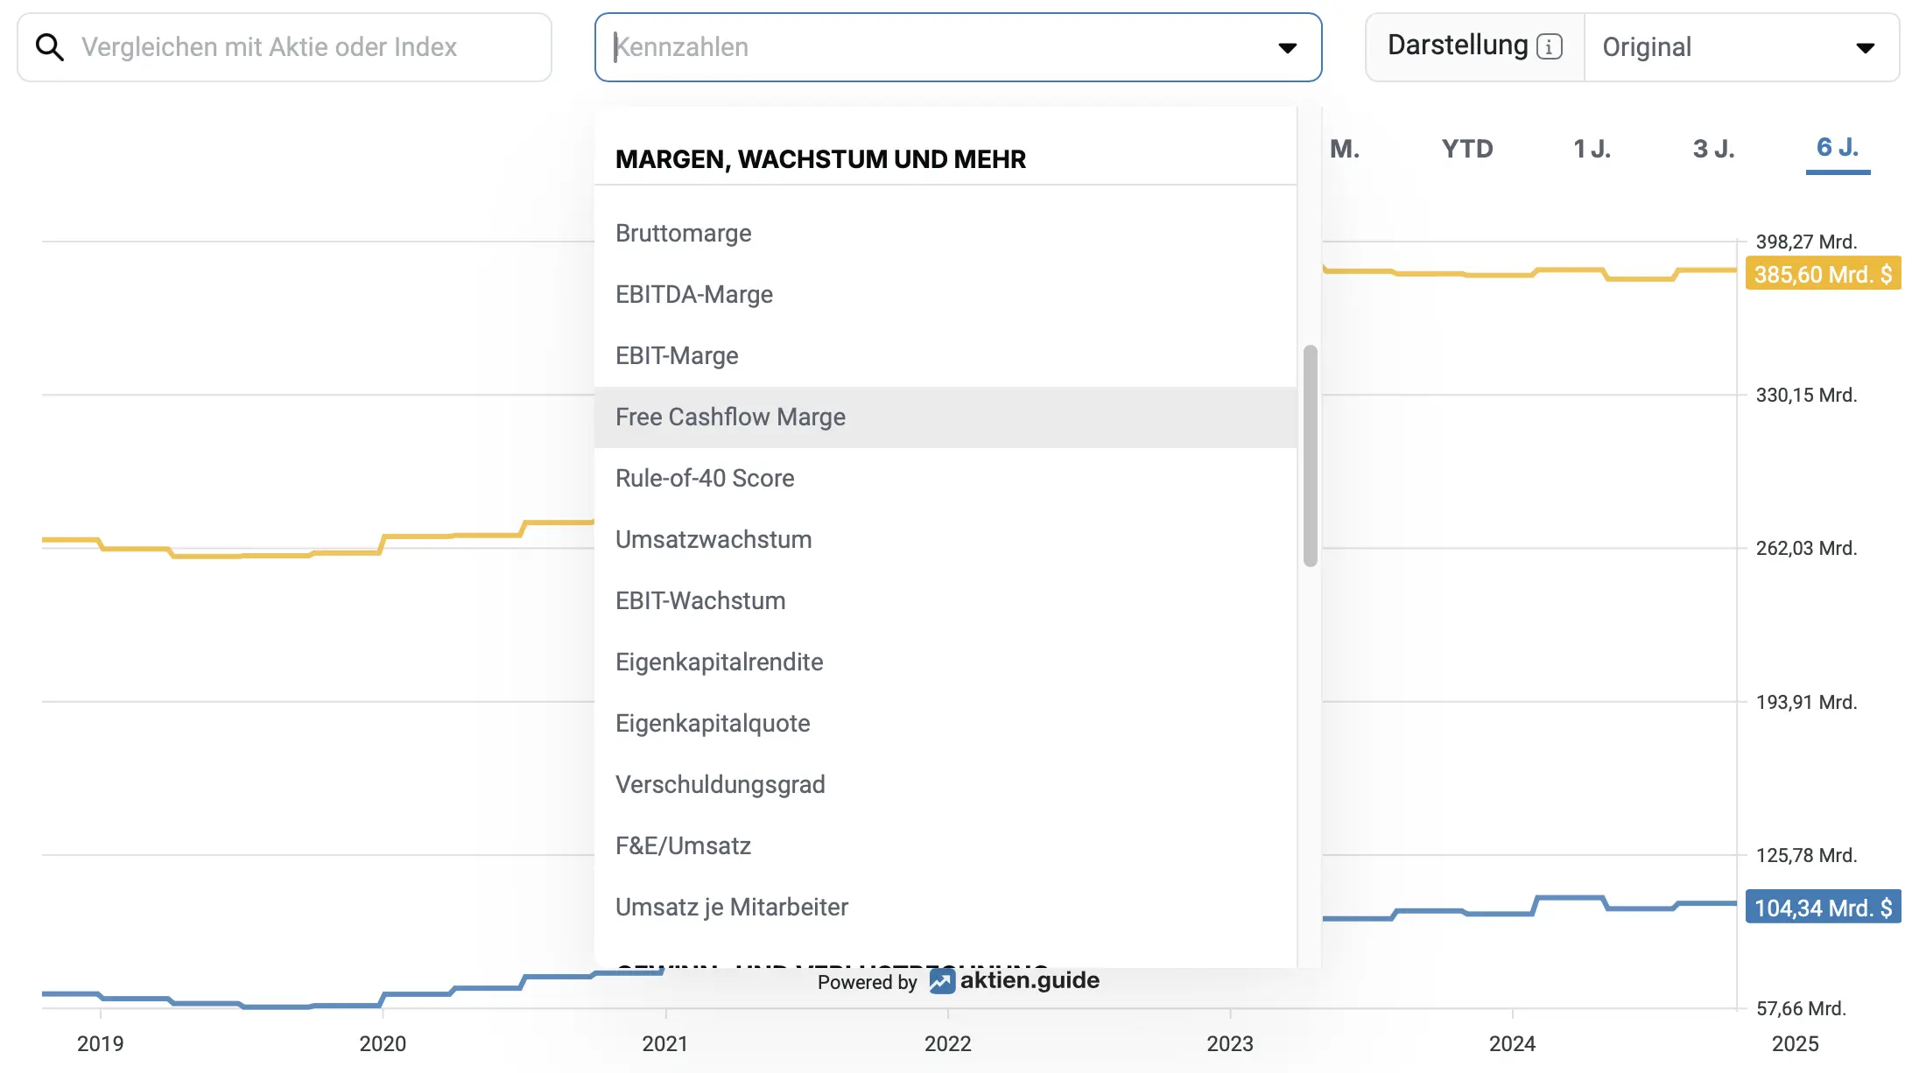
Task: Select the 6 J. time range
Action: [1838, 148]
